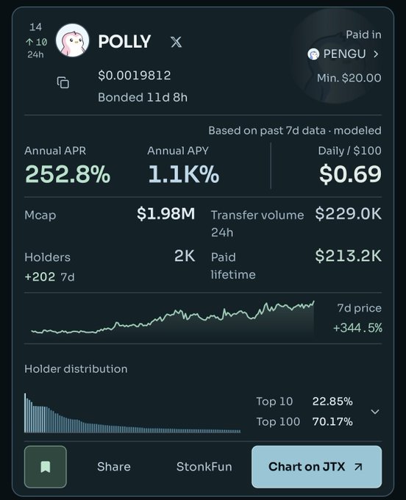
Task: Open POLLY's X social profile icon
Action: [176, 42]
